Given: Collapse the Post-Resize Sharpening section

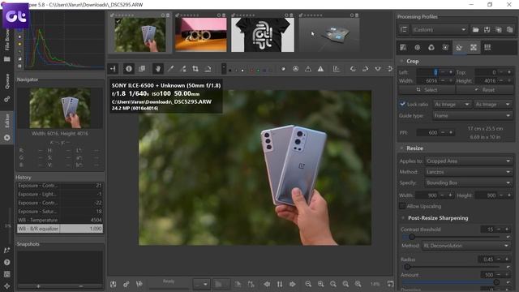Looking at the screenshot, I should click(x=403, y=218).
